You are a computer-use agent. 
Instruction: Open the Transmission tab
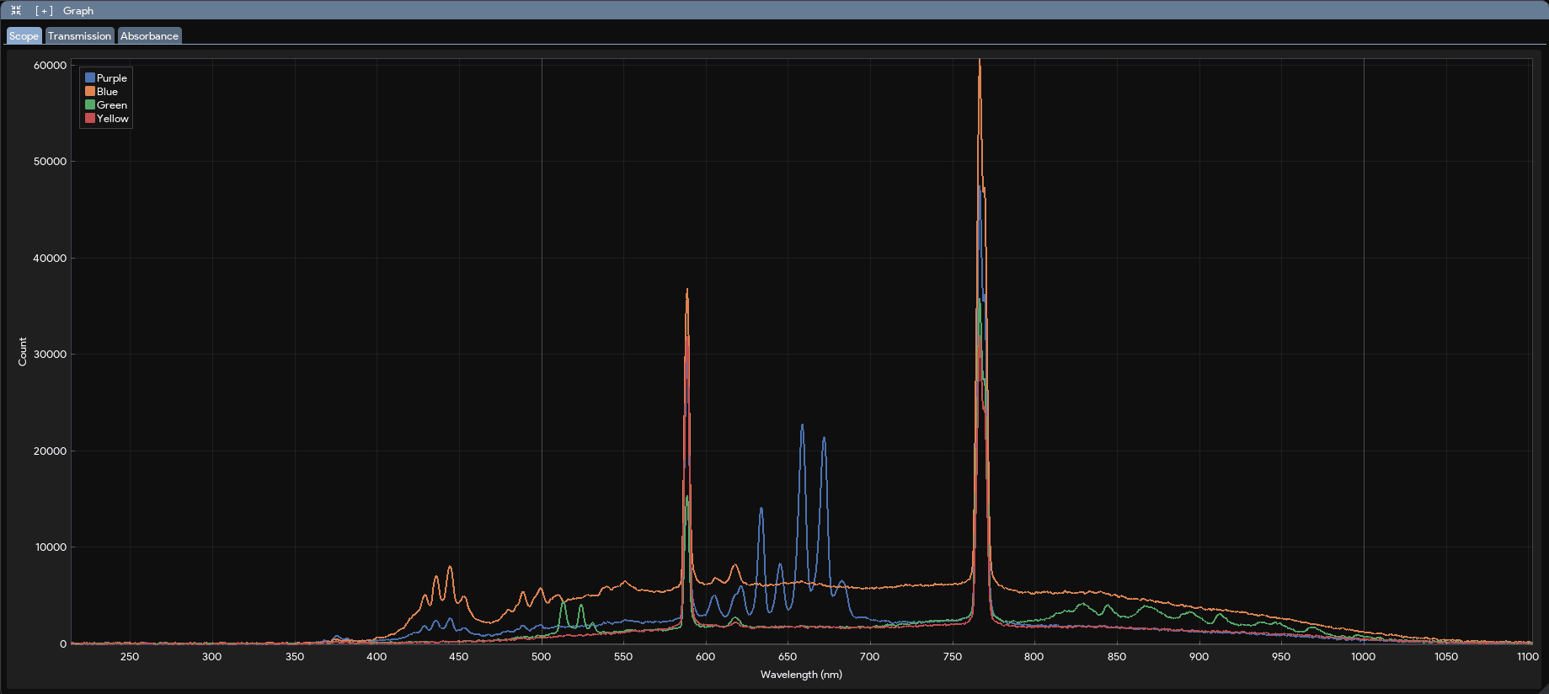pyautogui.click(x=79, y=35)
